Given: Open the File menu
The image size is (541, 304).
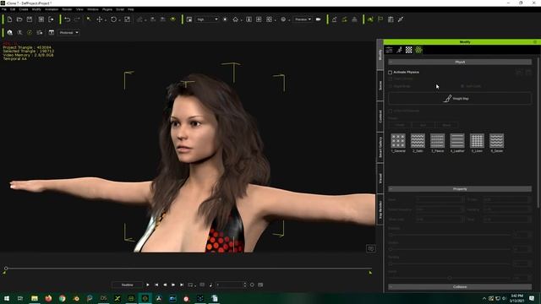Looking at the screenshot, I should click(4, 9).
